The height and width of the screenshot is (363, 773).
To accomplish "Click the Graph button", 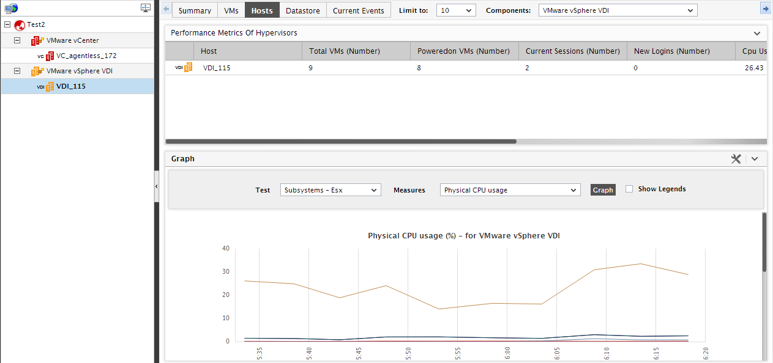I will (x=603, y=190).
